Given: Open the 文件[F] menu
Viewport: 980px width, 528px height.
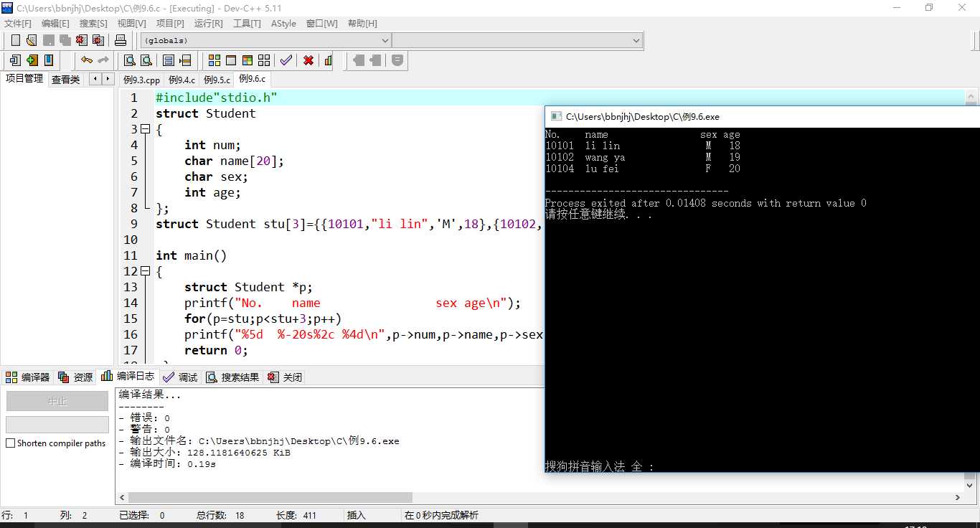Looking at the screenshot, I should click(18, 24).
